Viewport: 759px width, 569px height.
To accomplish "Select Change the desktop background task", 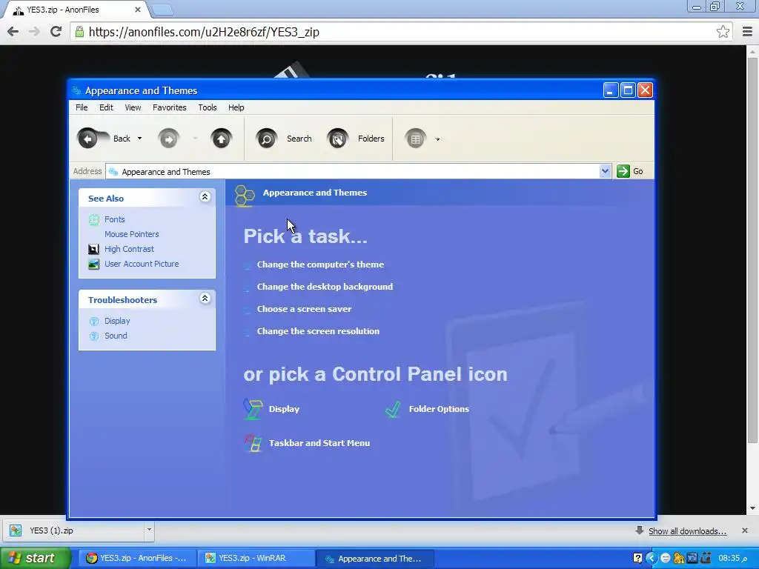I will point(325,287).
